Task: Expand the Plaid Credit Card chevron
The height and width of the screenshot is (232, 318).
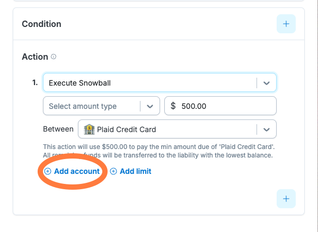Action: [267, 129]
